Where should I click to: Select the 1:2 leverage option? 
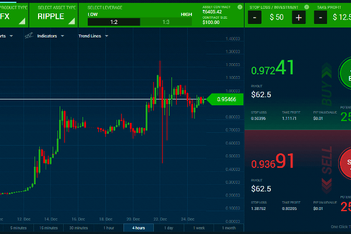tap(113, 22)
